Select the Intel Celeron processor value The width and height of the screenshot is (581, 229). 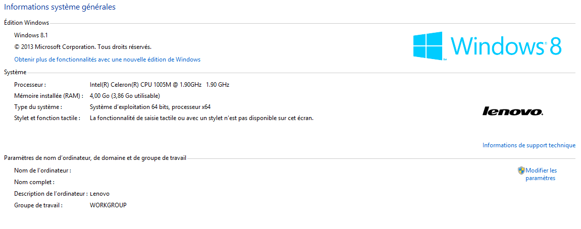[159, 85]
